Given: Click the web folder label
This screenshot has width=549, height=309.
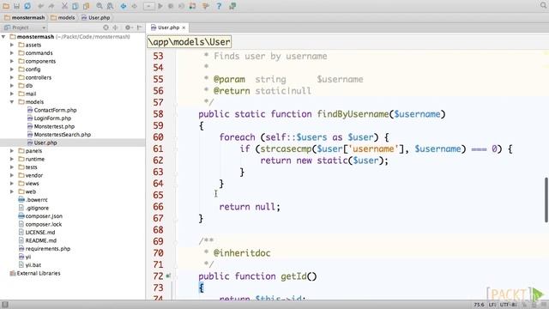Looking at the screenshot, I should [x=31, y=191].
